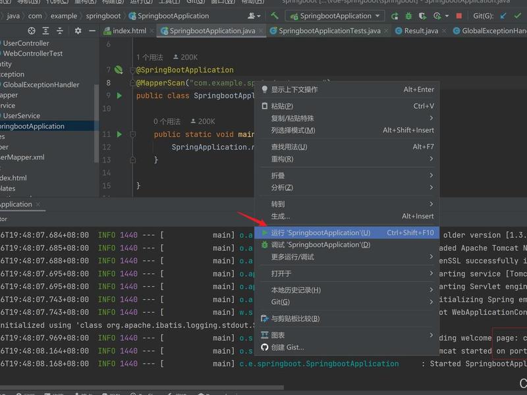The height and width of the screenshot is (395, 527).
Task: Click the blue Update Project arrow beside Git(G)
Action: [x=503, y=16]
